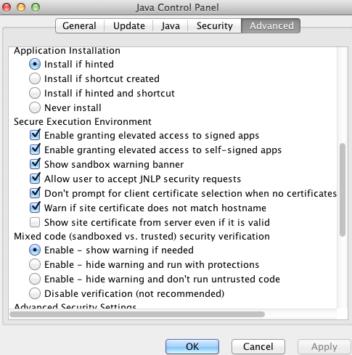Viewport: 352px width, 355px height.
Task: Choose hide warning and don't run untrusted code
Action: (35, 279)
